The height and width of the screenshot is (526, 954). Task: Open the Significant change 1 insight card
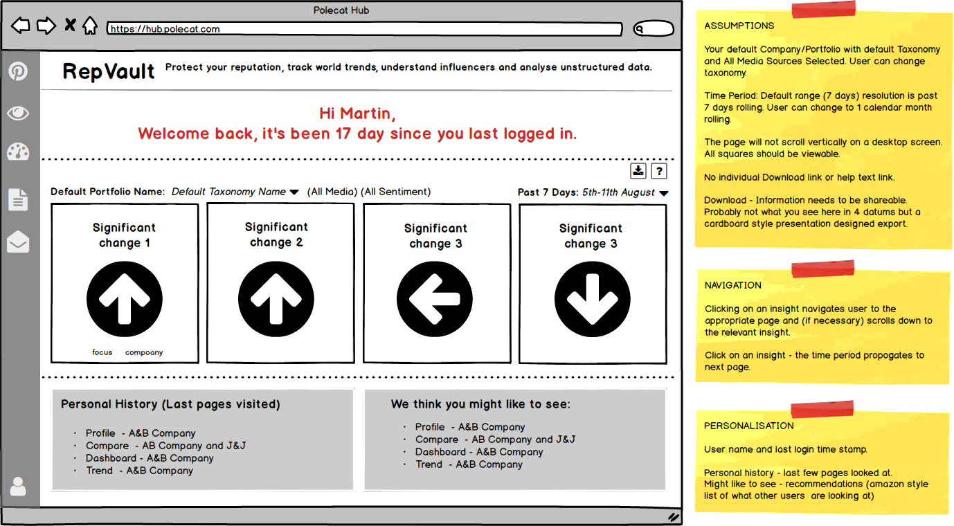click(x=125, y=283)
